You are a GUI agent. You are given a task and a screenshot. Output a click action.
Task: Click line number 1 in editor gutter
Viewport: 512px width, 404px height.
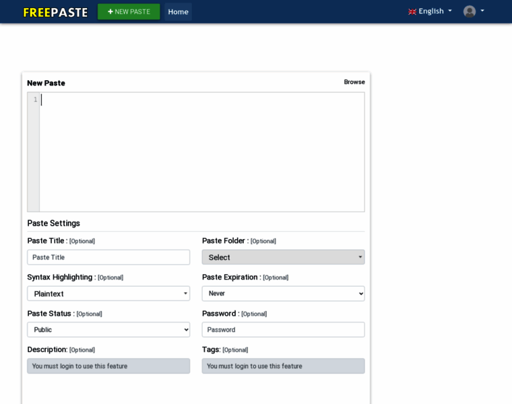click(x=35, y=100)
